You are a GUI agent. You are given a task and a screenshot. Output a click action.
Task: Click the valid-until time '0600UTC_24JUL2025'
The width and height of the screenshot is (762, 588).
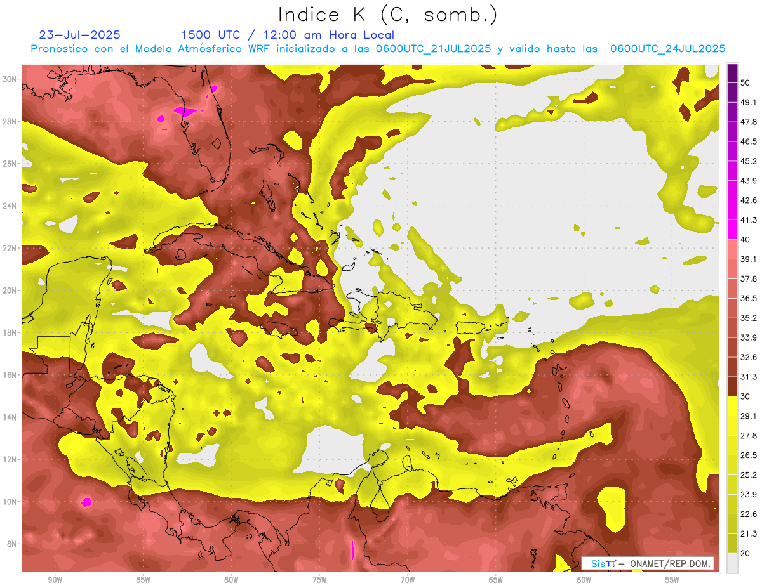pos(668,49)
